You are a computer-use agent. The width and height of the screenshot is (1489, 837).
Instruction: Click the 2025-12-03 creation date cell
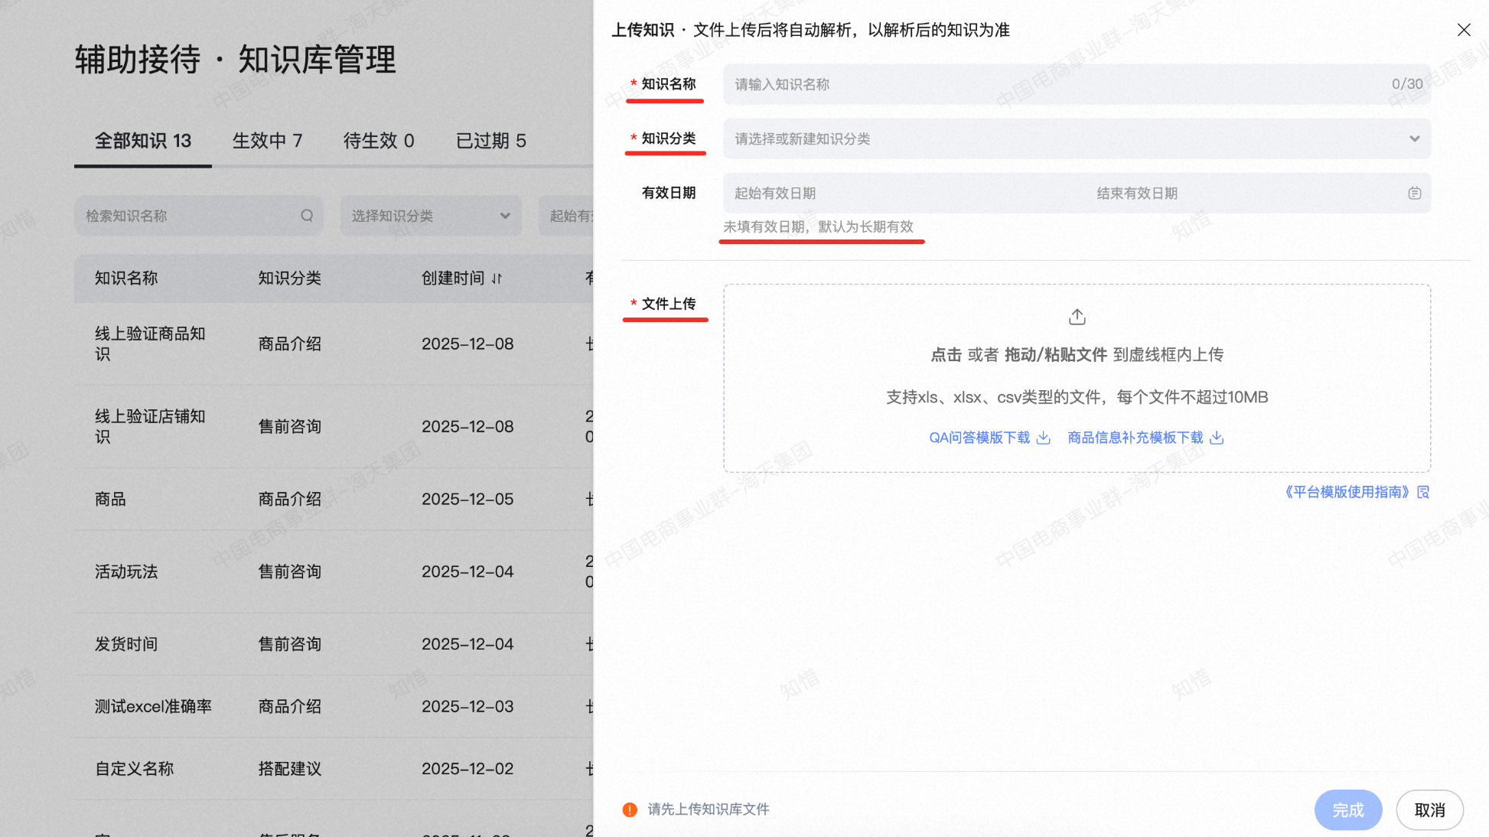click(x=468, y=707)
